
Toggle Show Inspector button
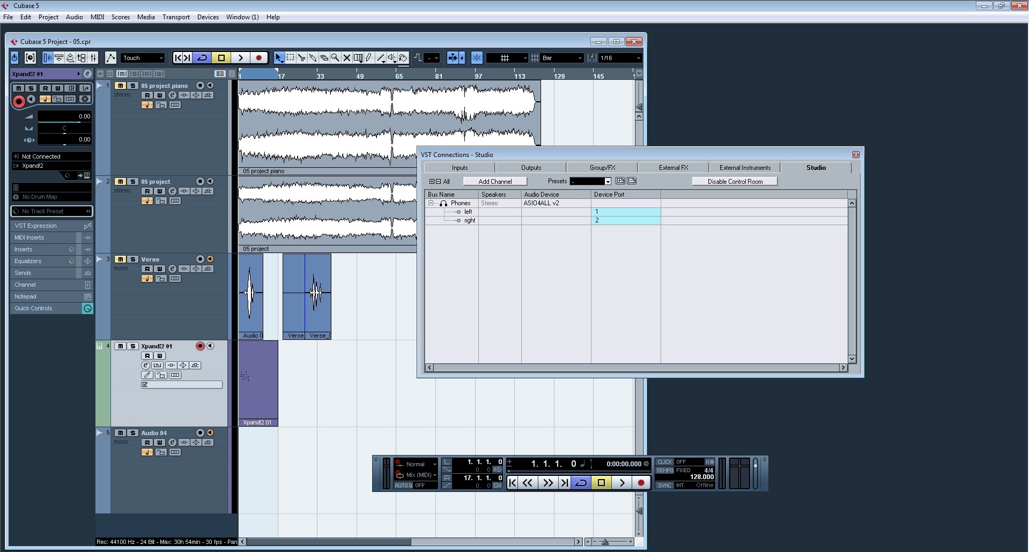pyautogui.click(x=47, y=58)
